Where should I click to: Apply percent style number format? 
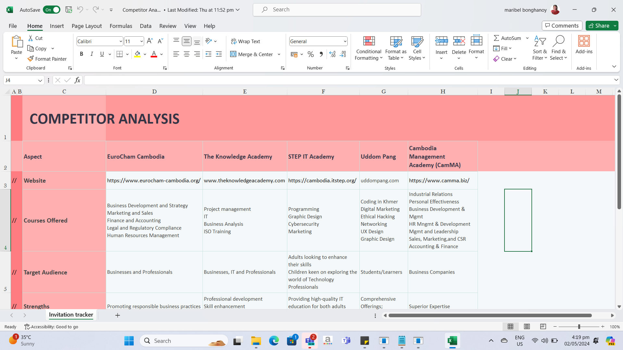(x=311, y=54)
